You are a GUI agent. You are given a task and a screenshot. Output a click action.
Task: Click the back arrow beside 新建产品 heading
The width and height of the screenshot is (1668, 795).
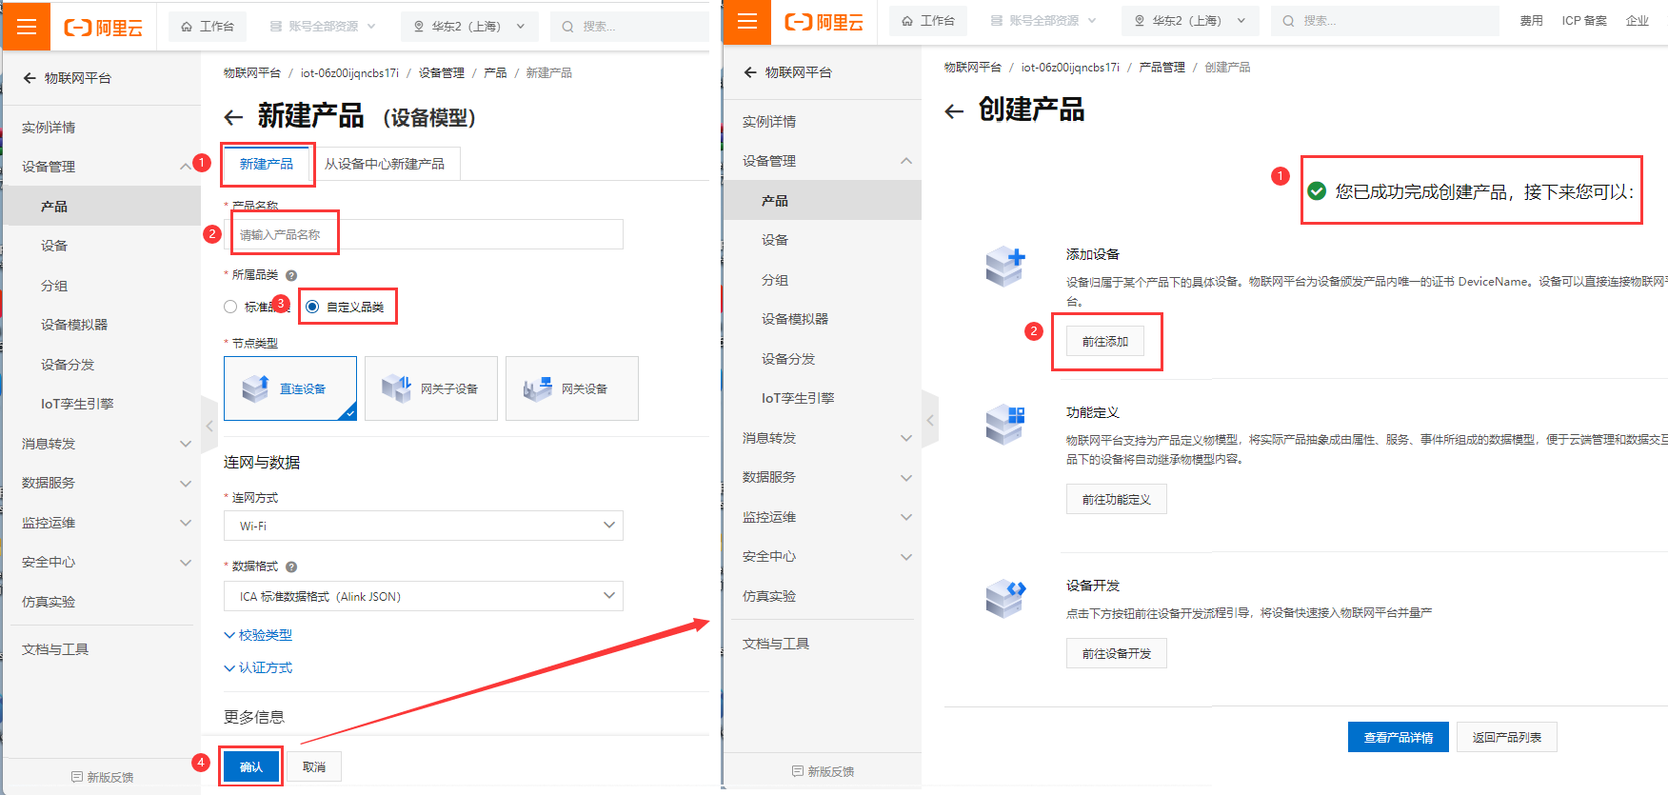tap(233, 117)
